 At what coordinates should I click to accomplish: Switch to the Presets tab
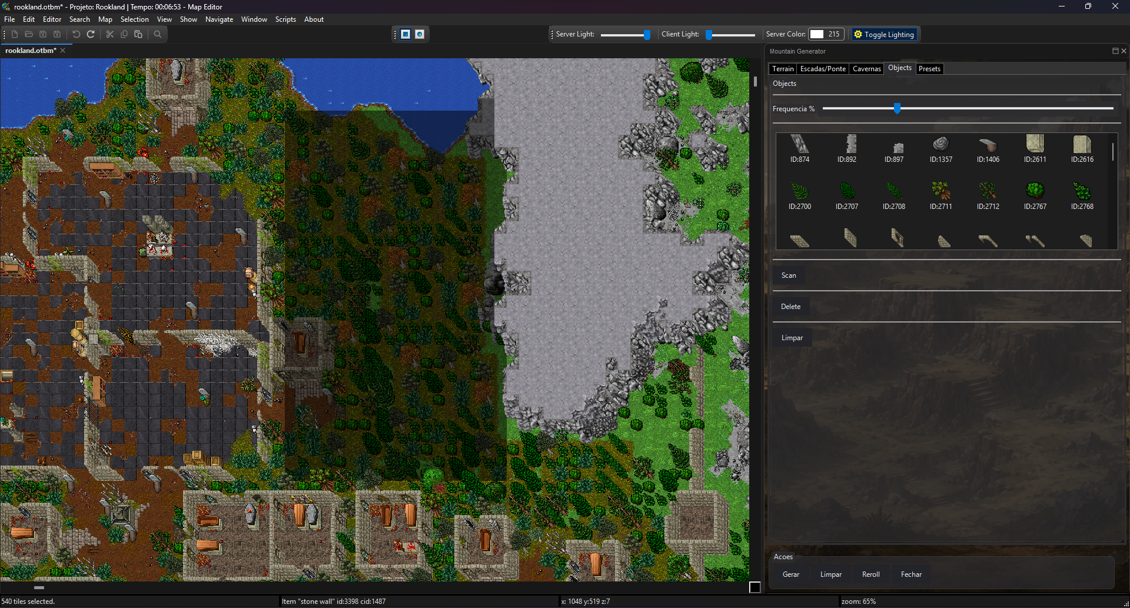click(x=929, y=69)
